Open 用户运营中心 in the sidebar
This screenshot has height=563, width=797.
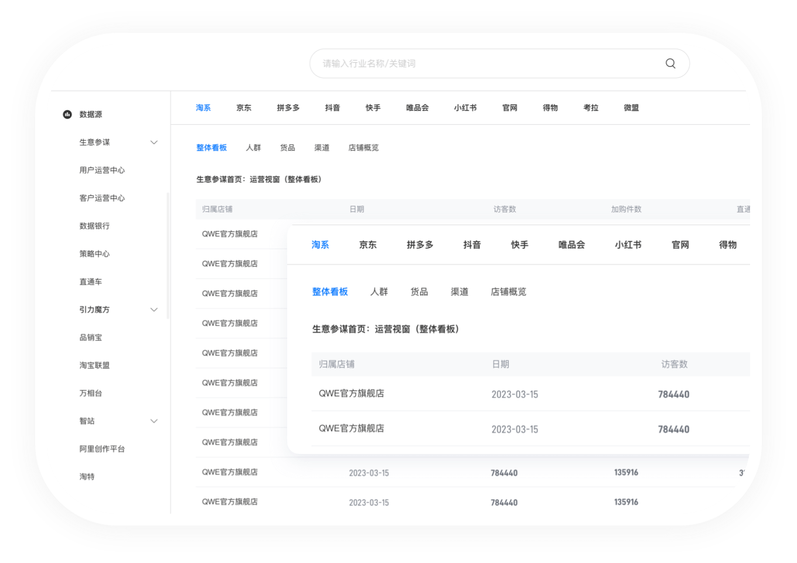(x=102, y=170)
